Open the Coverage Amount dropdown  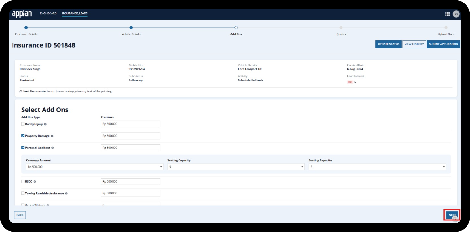coord(95,167)
